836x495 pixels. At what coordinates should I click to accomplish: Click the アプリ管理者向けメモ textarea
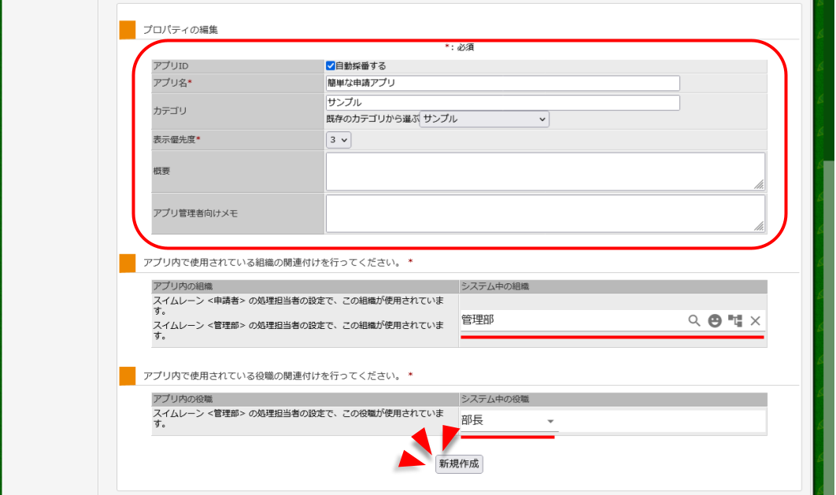point(546,213)
